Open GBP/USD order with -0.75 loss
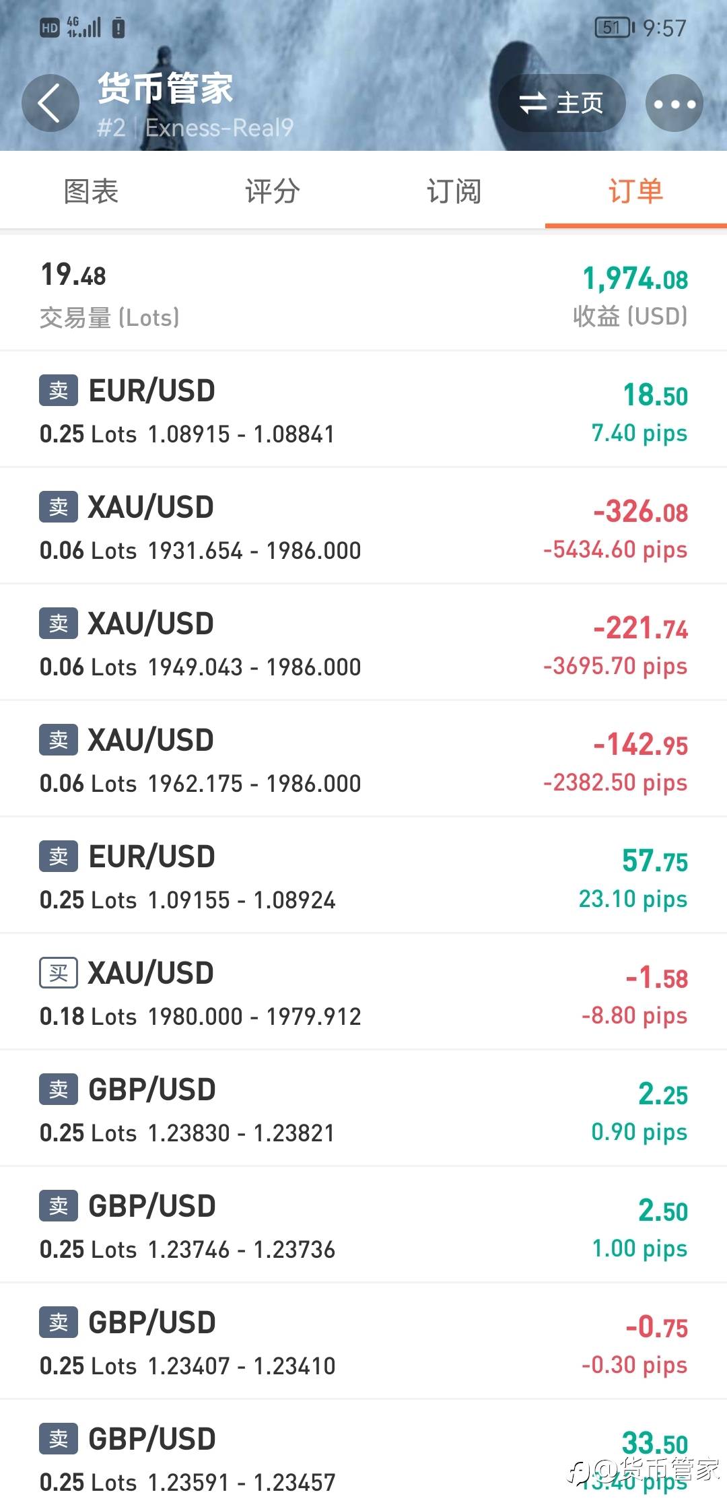Image resolution: width=727 pixels, height=1511 pixels. tap(363, 1342)
